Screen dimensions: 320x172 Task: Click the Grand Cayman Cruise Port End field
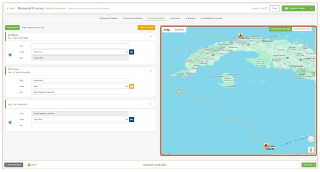point(80,92)
